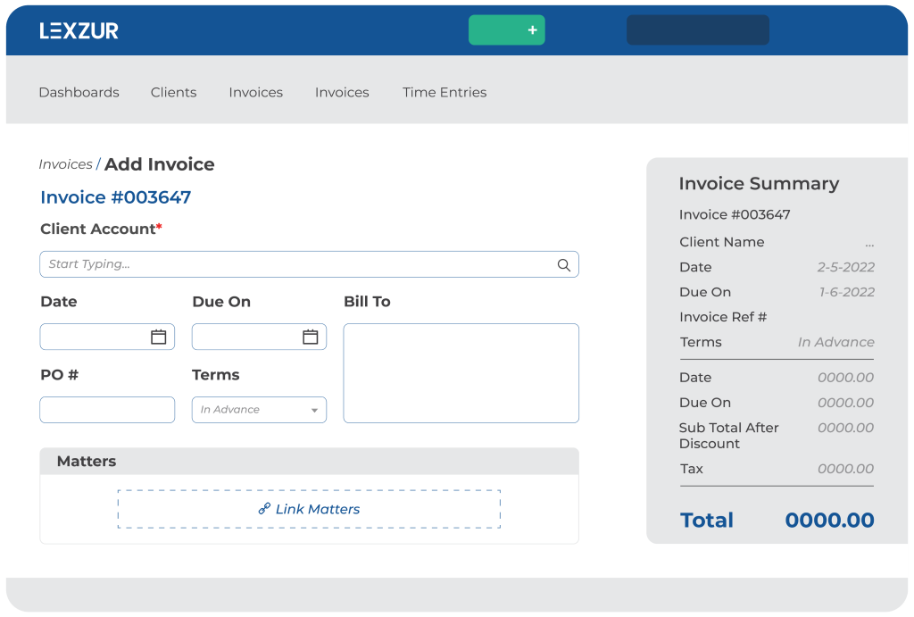Click inside the Due On input box
Screen dimensions: 914x617
click(245, 337)
